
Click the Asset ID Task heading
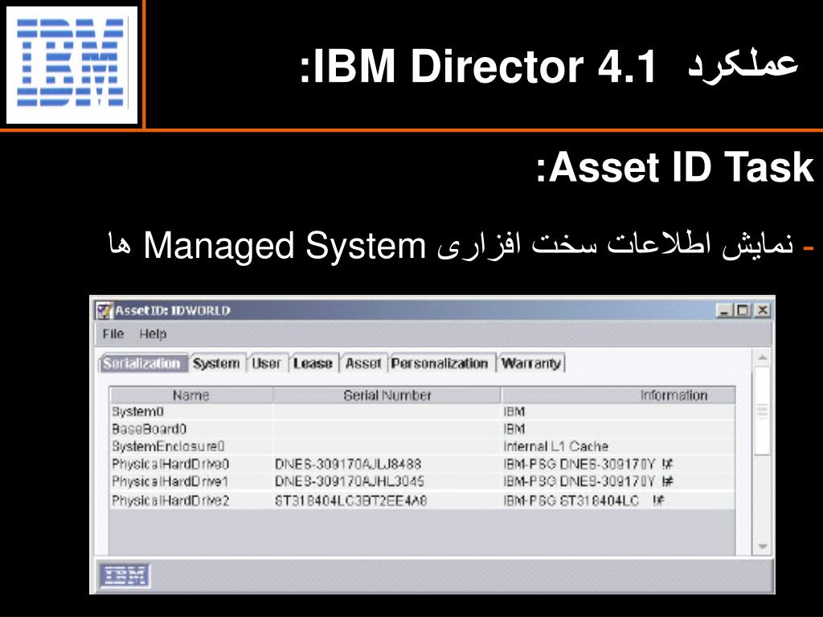(674, 167)
